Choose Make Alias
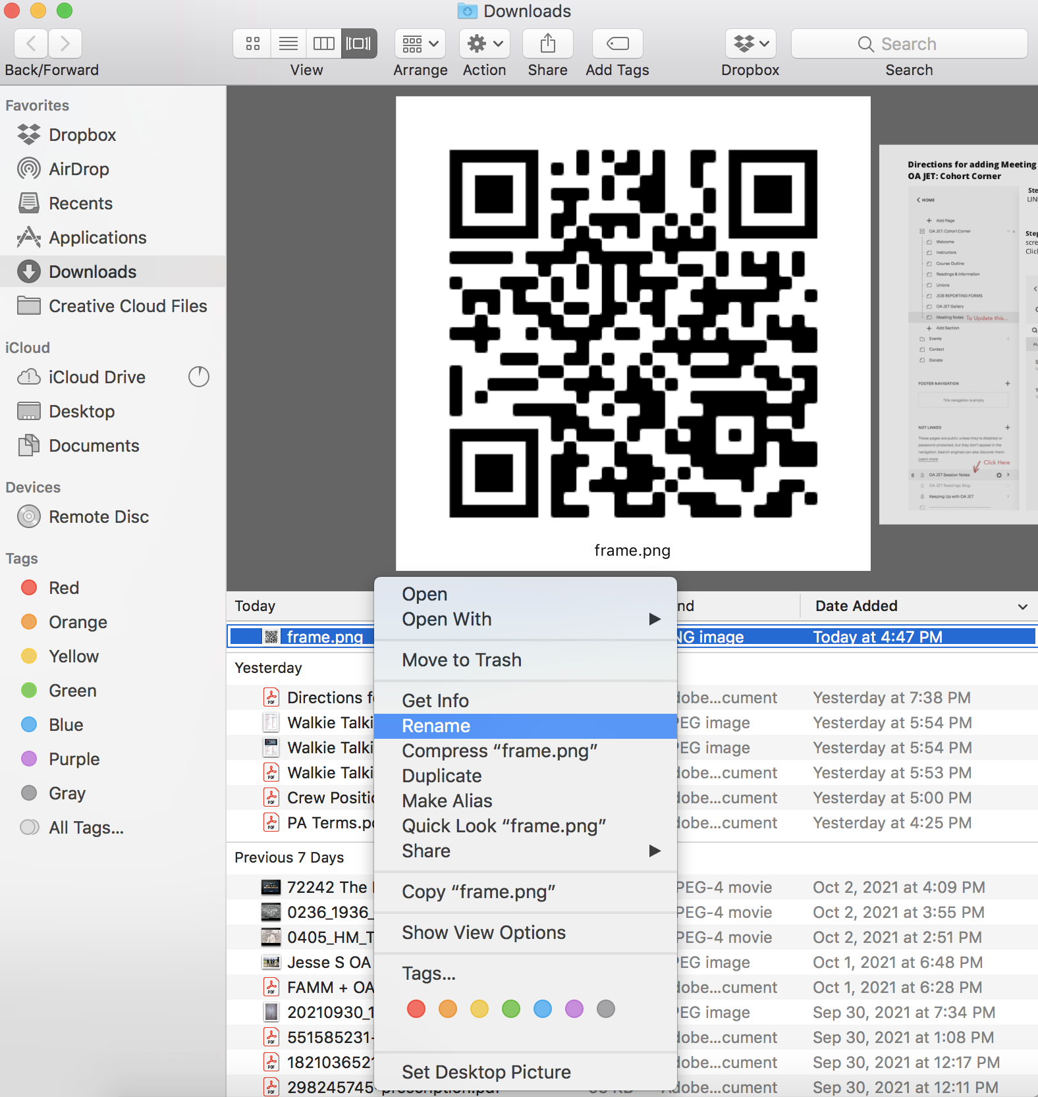The width and height of the screenshot is (1038, 1097). tap(525, 801)
